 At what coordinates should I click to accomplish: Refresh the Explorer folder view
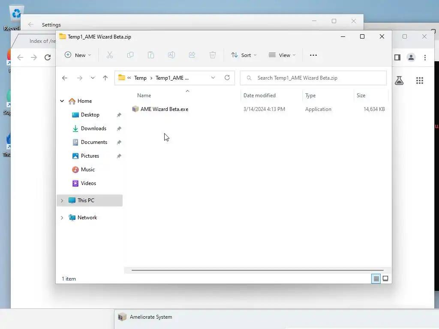[x=227, y=78]
